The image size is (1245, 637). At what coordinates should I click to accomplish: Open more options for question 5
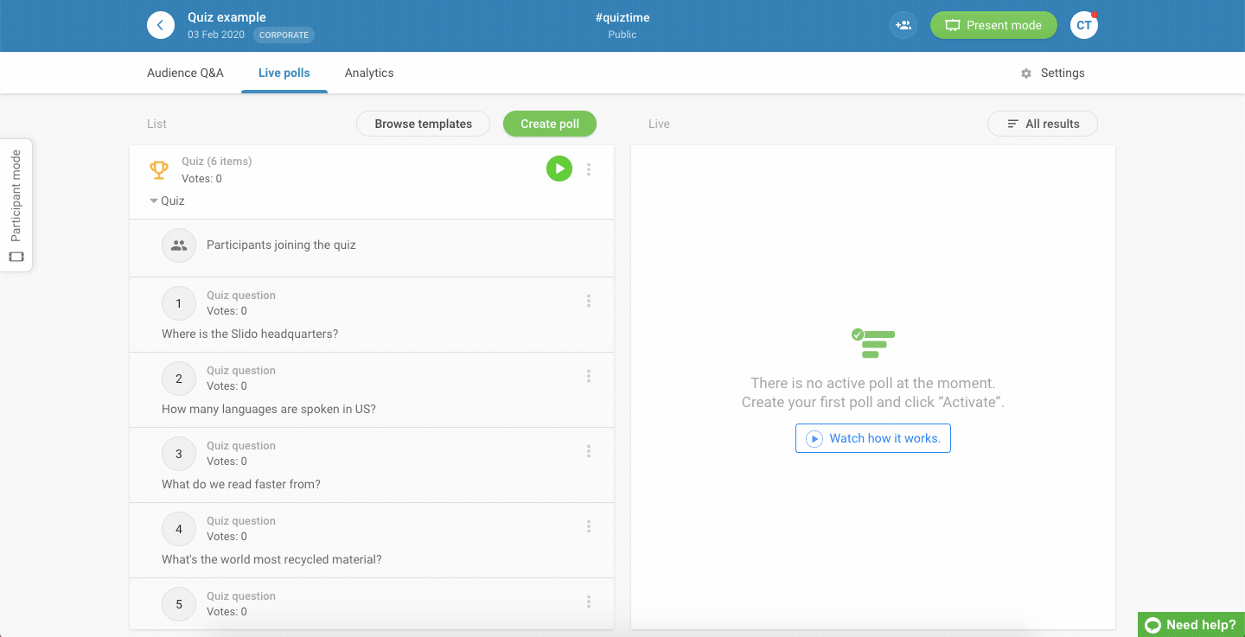pyautogui.click(x=589, y=602)
